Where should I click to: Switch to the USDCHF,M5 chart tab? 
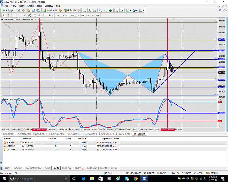pyautogui.click(x=124, y=134)
